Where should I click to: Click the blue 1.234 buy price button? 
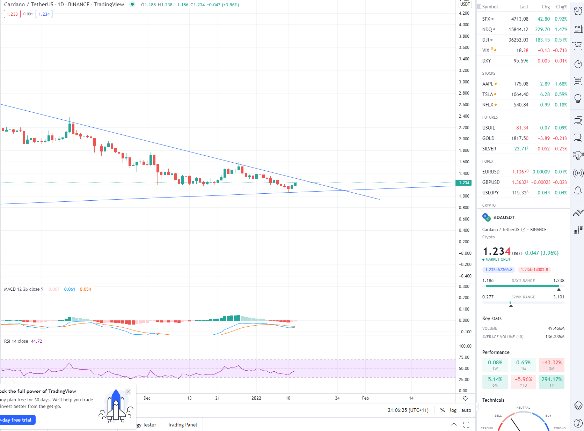pos(44,14)
